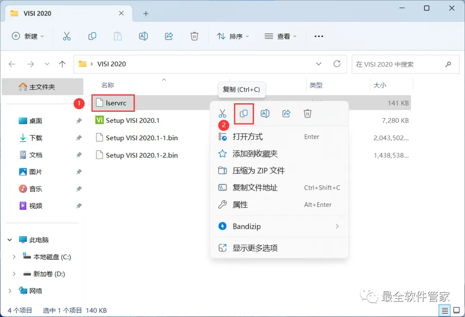Select 新加卷 (D:) in the sidebar
This screenshot has height=317, width=465.
point(49,274)
